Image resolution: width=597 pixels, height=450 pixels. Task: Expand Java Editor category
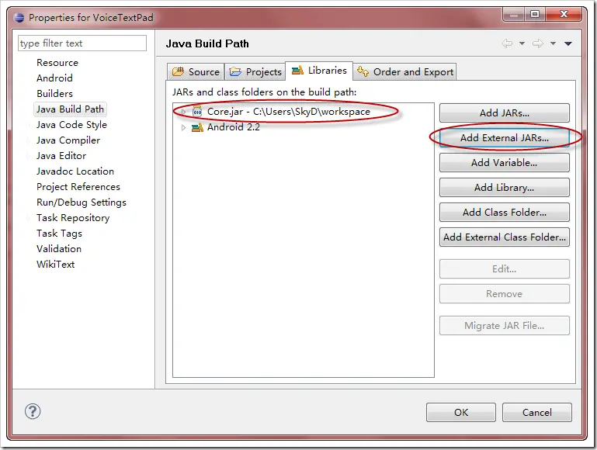(x=29, y=156)
